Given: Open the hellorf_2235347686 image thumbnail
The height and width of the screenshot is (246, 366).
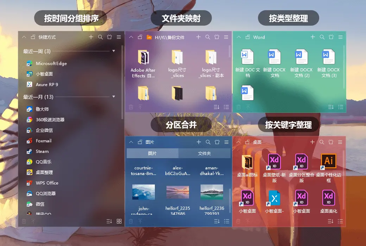Looking at the screenshot, I should (x=177, y=192).
